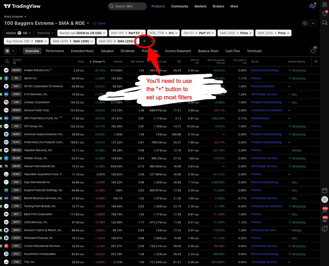
Task: Open SMA (300) < Price filter
Action: [x=236, y=33]
